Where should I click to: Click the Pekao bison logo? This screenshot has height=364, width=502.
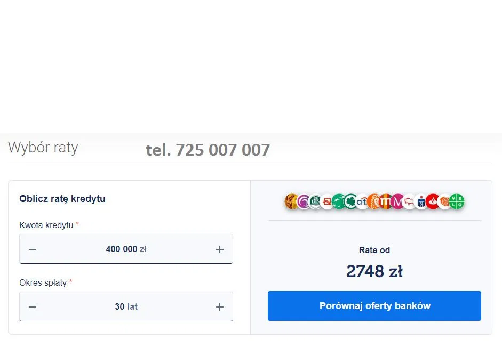[x=409, y=201]
